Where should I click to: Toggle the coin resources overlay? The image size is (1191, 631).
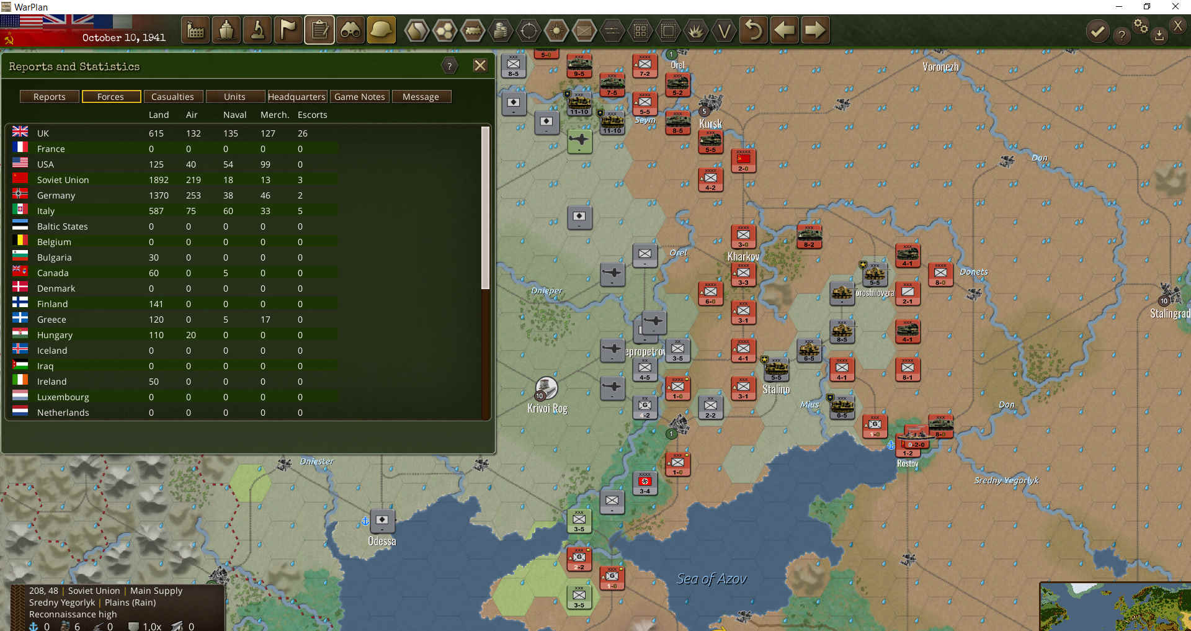[x=501, y=30]
